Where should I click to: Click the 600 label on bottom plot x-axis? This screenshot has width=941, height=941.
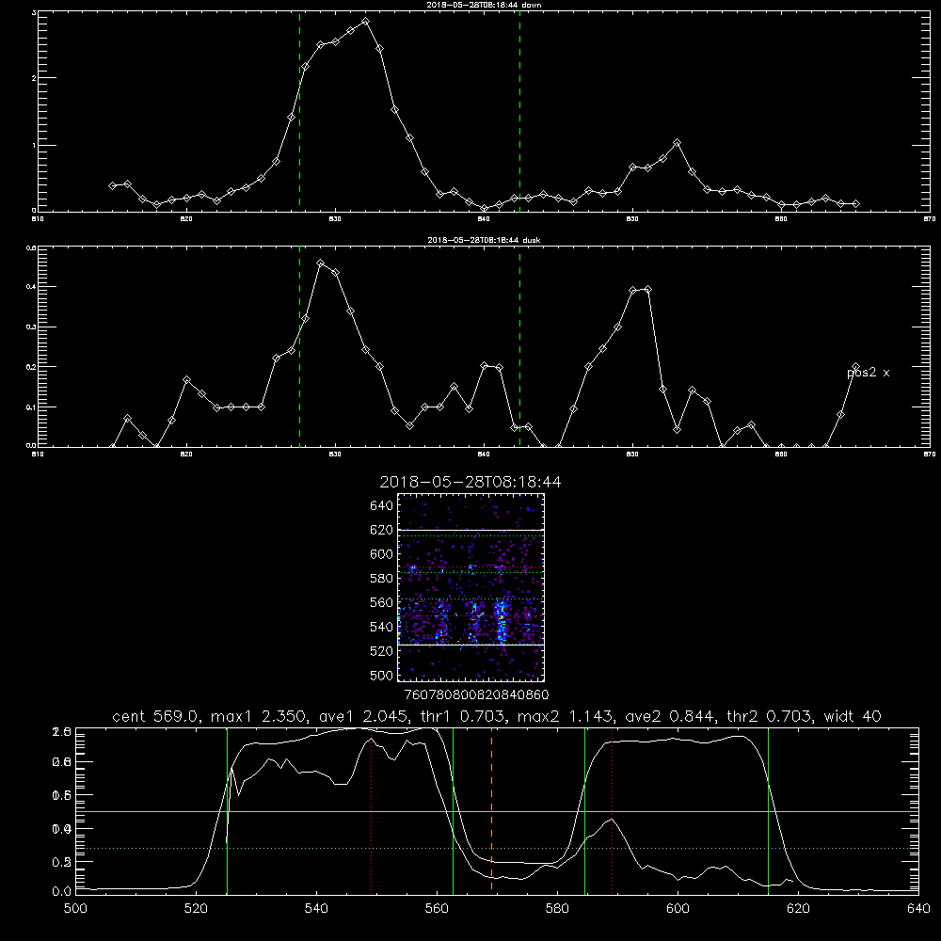click(x=678, y=909)
